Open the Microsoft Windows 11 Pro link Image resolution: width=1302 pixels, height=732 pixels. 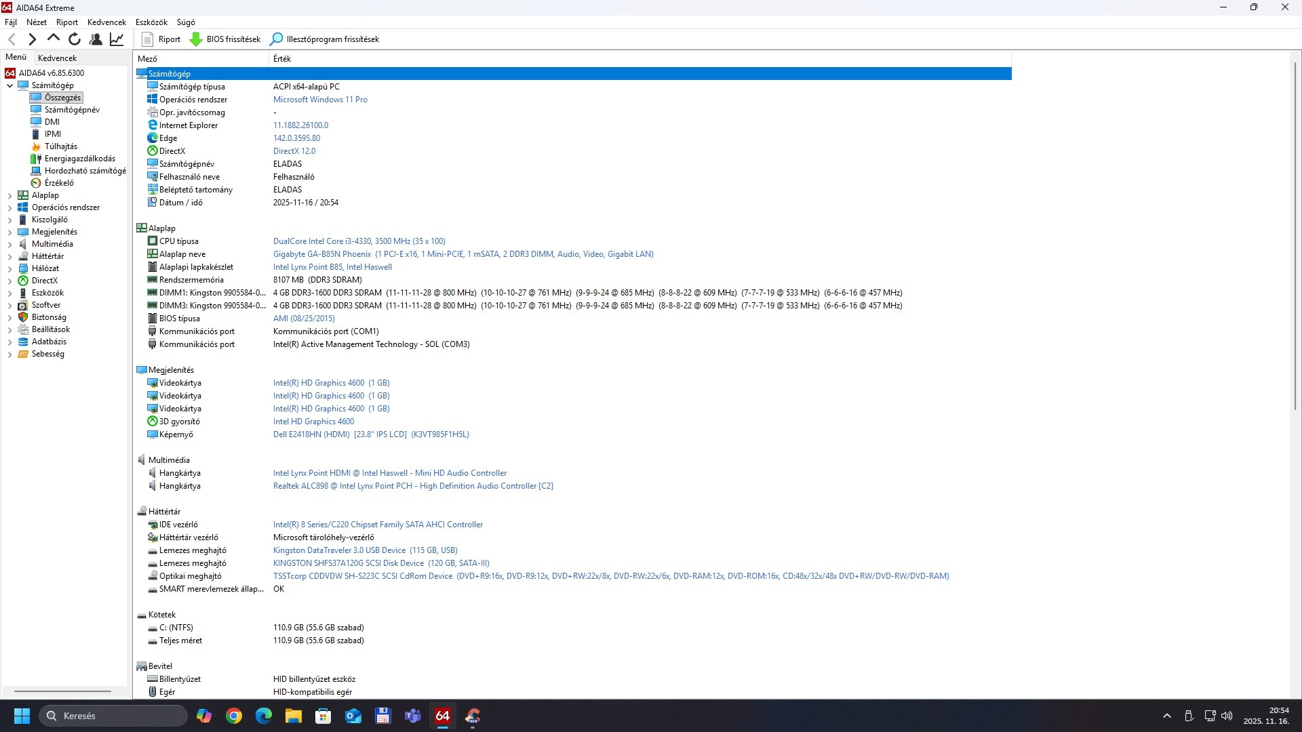pos(320,100)
